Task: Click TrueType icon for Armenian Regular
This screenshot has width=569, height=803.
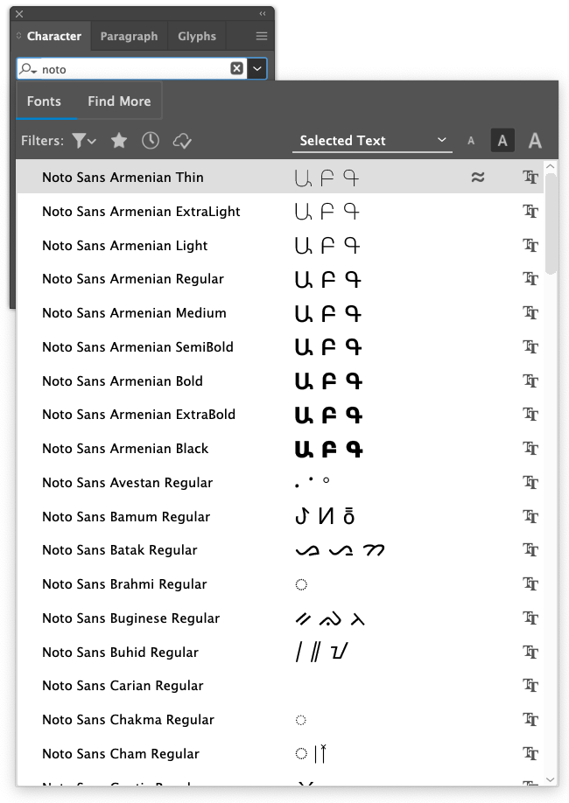Action: 530,278
